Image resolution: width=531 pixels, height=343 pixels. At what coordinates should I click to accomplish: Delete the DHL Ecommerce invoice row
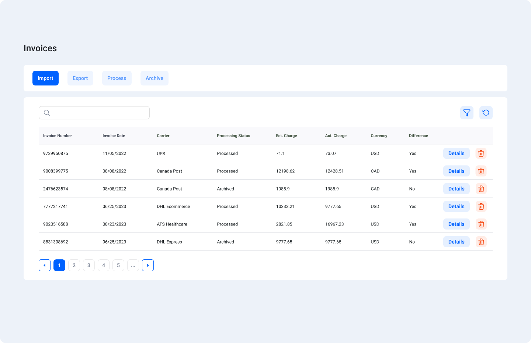tap(481, 206)
